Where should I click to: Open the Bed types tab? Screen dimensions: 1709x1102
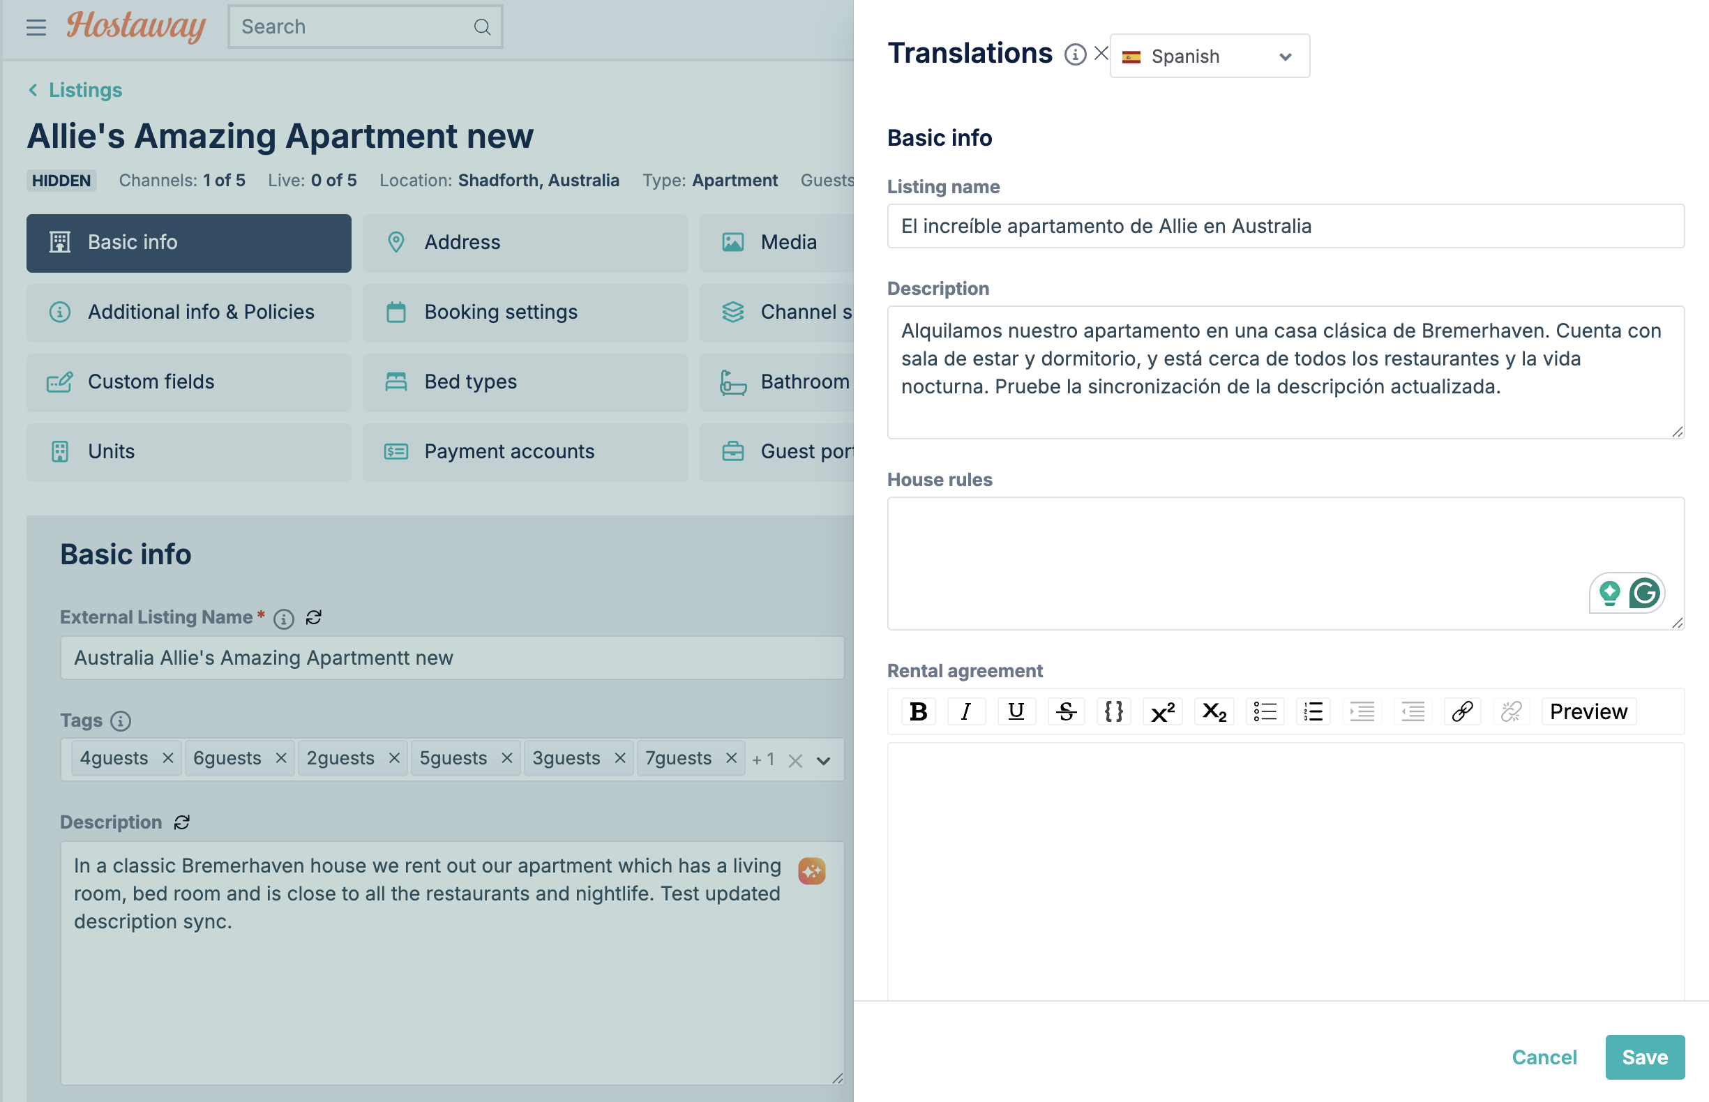(x=525, y=382)
